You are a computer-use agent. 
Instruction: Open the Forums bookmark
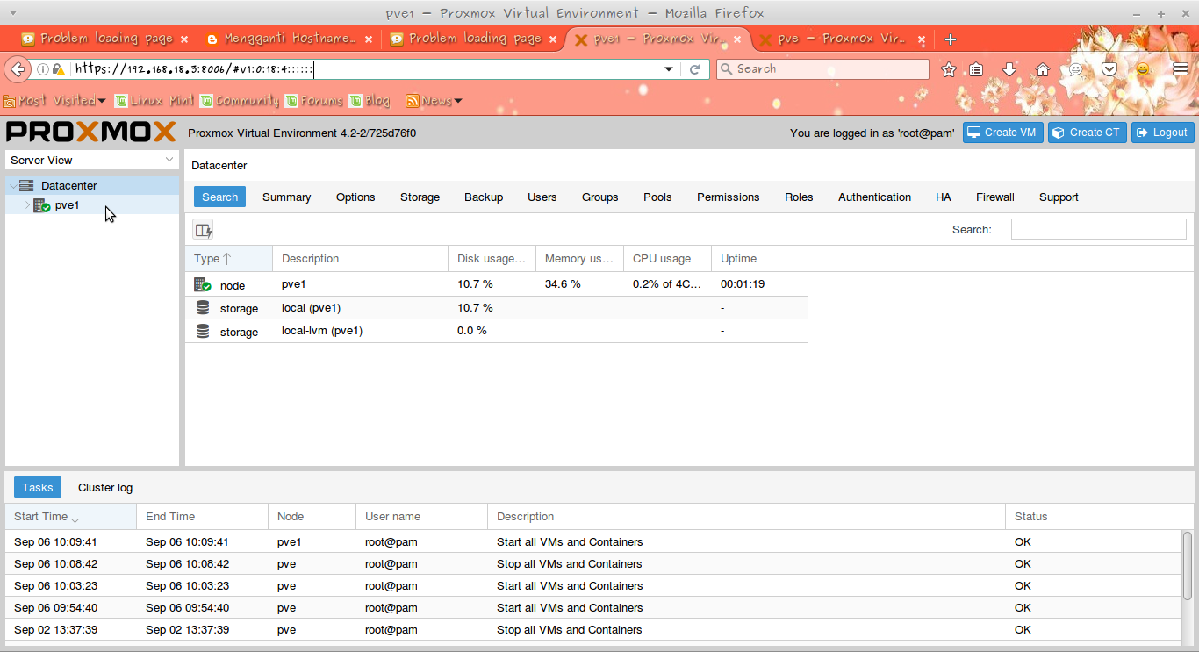[314, 101]
